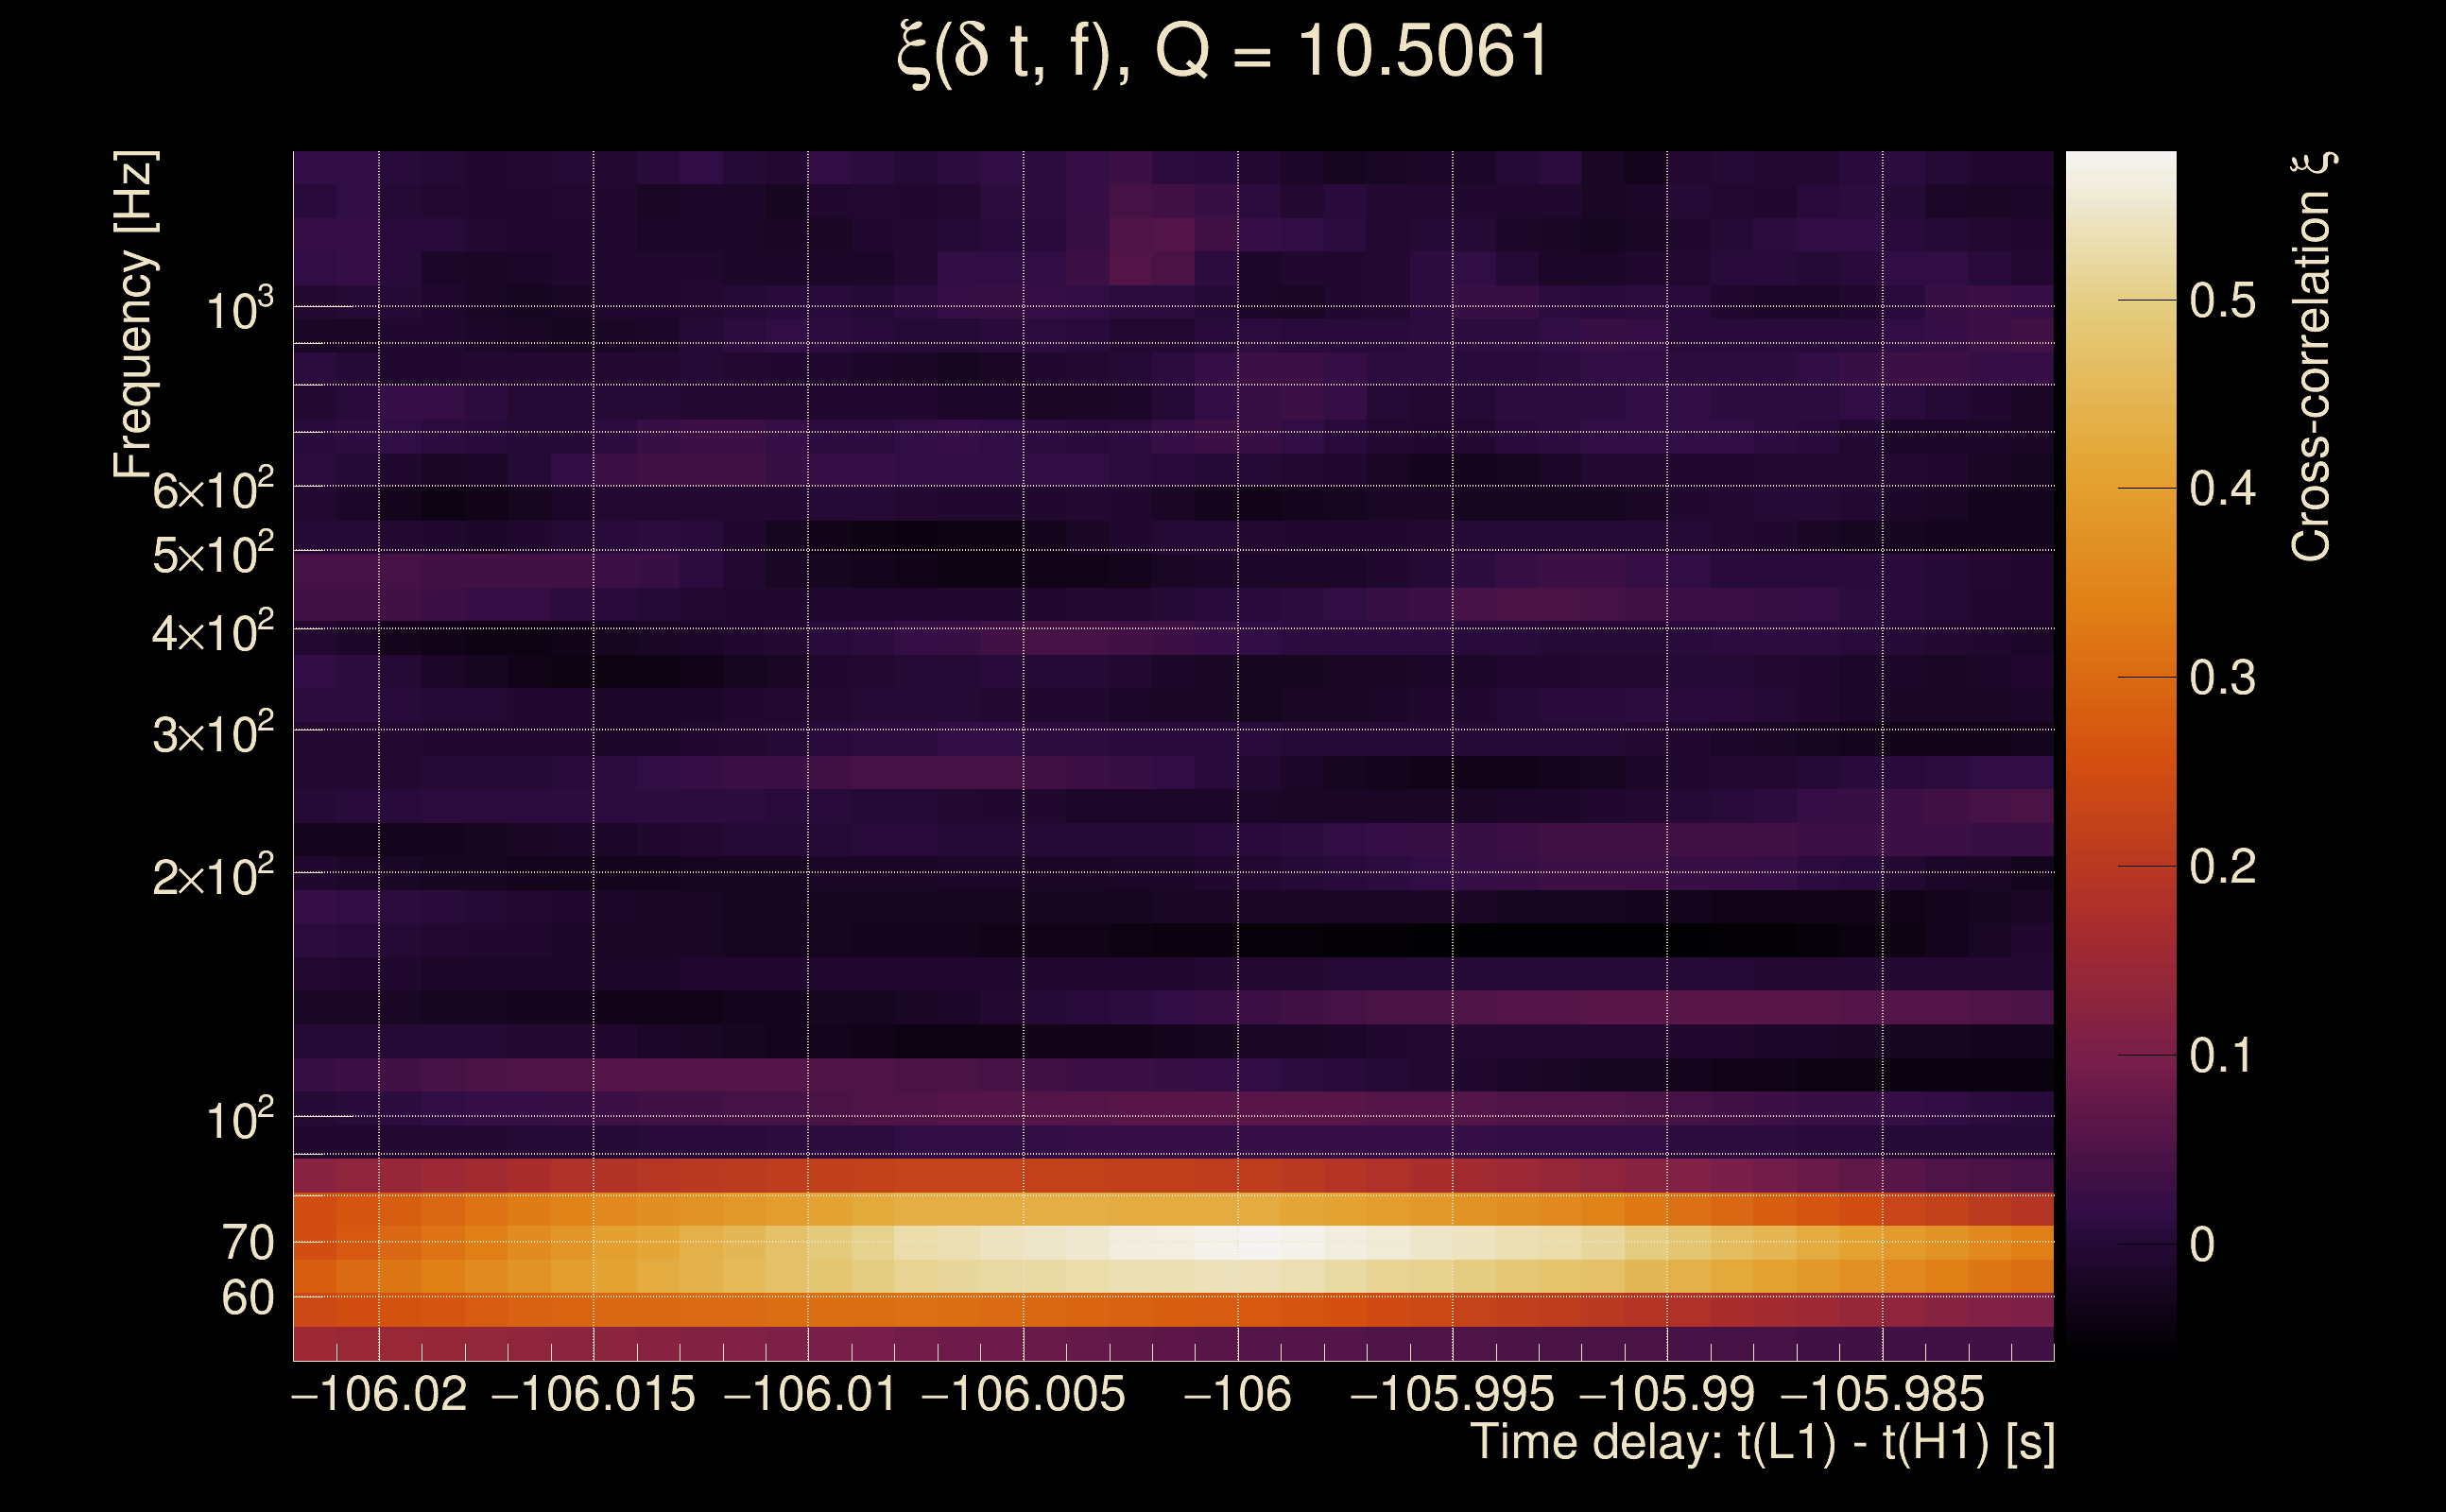Click the Cross-correlation ξ colorbar label

coord(2311,357)
